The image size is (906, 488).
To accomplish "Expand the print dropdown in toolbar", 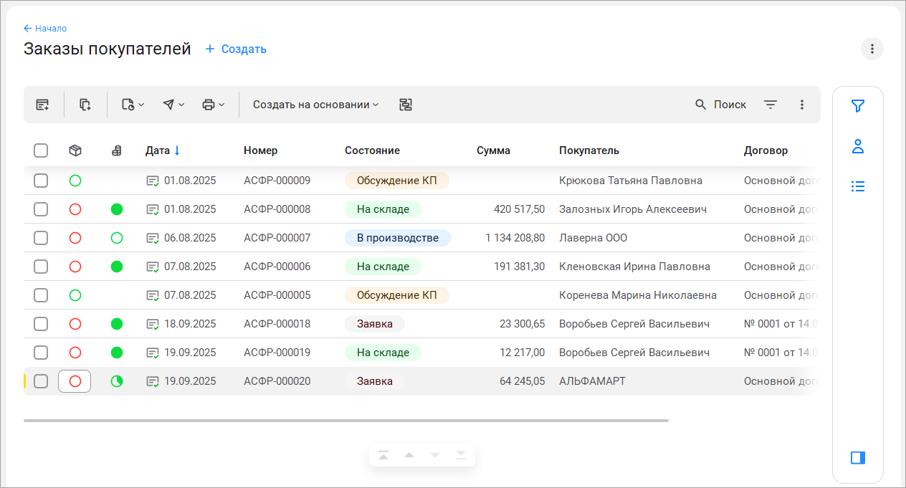I will pyautogui.click(x=213, y=105).
